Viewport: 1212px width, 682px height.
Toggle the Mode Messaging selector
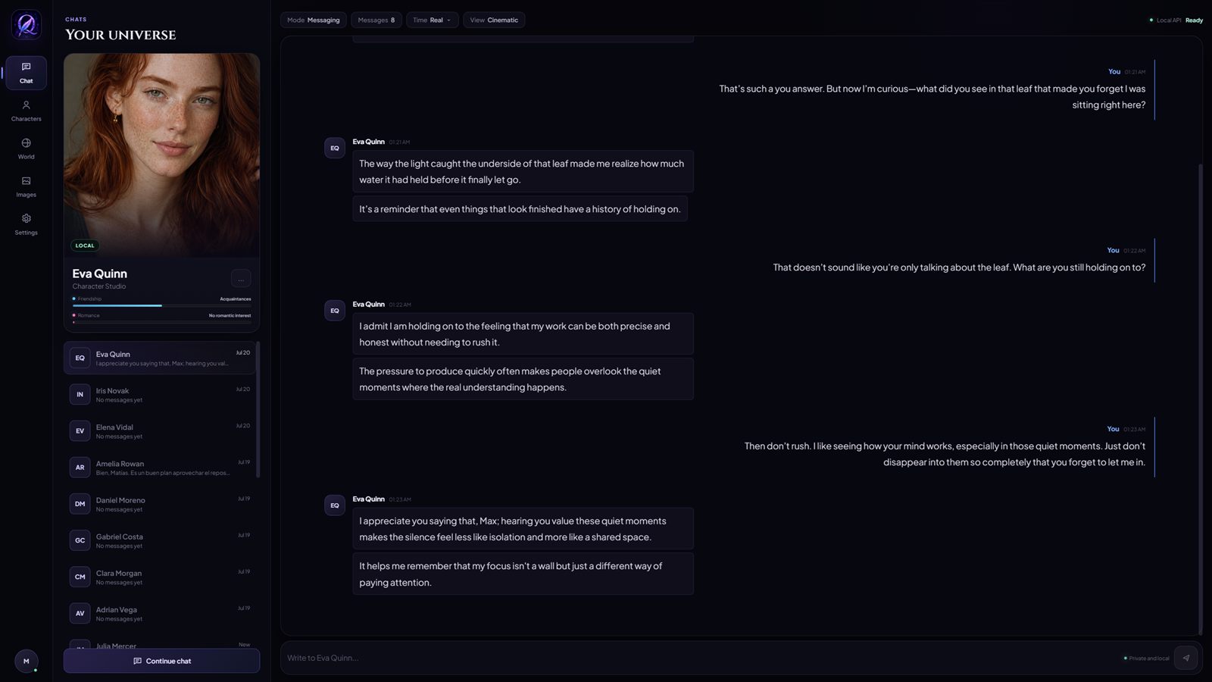coord(314,20)
